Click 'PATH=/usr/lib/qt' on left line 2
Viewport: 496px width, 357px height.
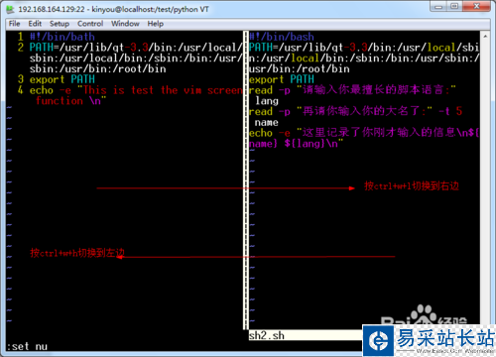click(76, 48)
